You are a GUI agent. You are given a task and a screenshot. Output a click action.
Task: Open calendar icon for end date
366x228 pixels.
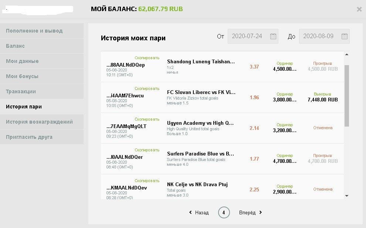[344, 36]
